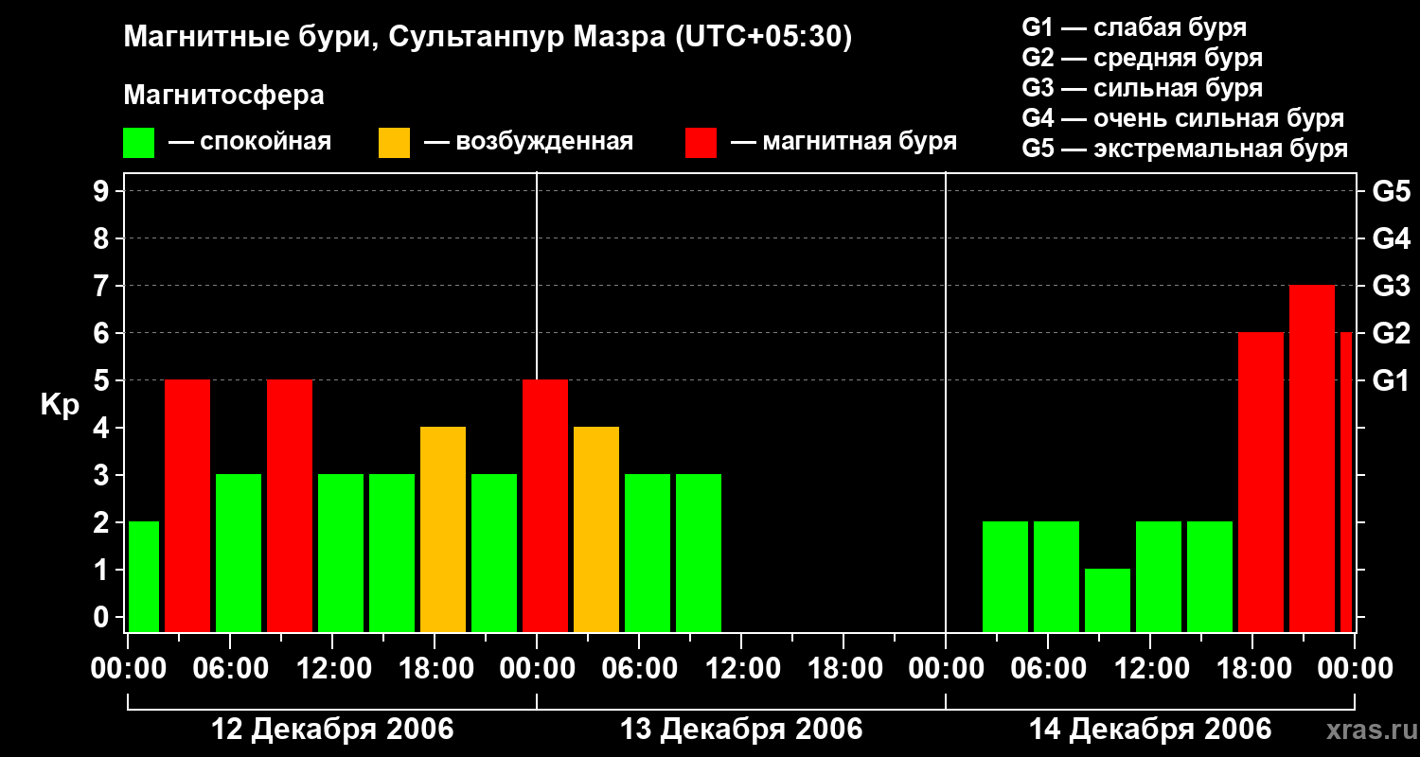Click the chart title 'Магнитные бури'

(251, 38)
